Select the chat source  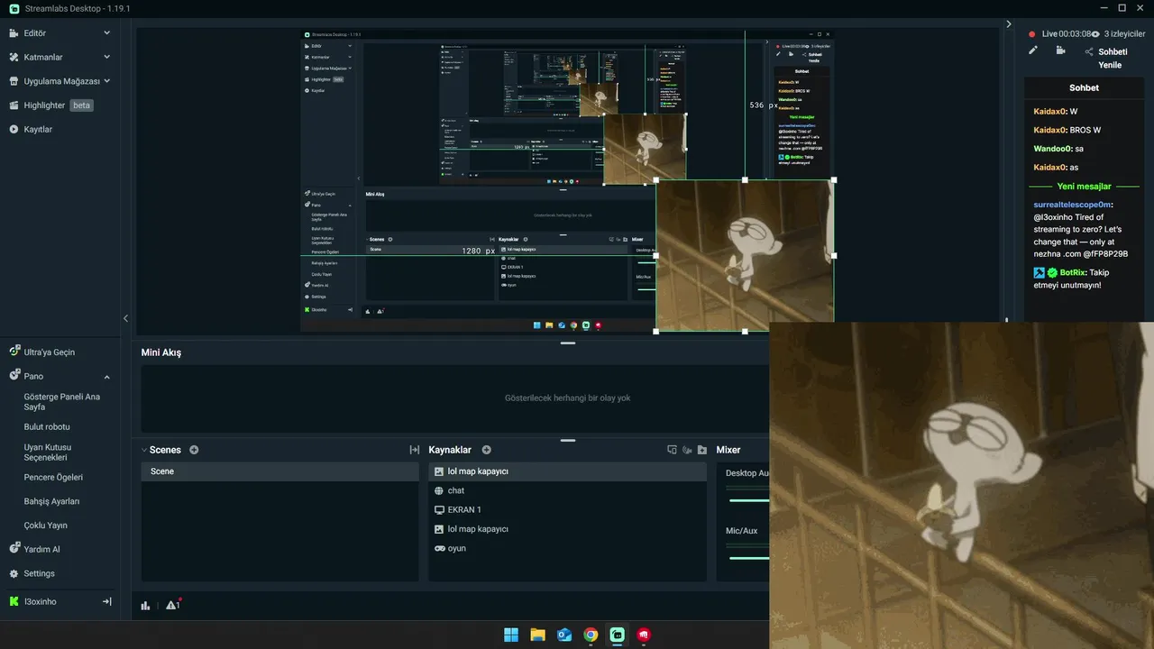pyautogui.click(x=568, y=490)
